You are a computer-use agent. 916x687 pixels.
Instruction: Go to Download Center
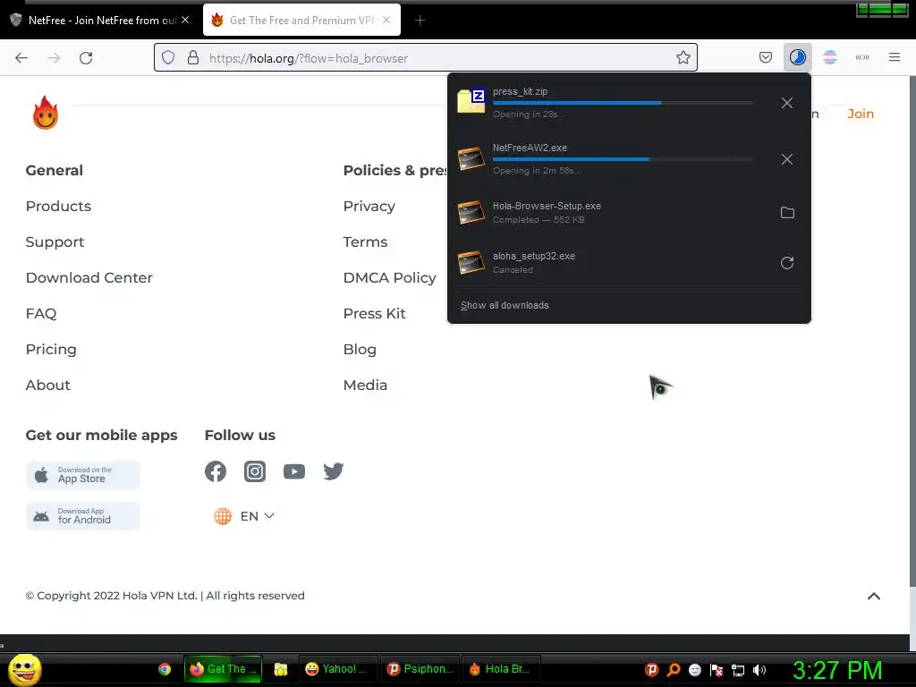pos(89,278)
